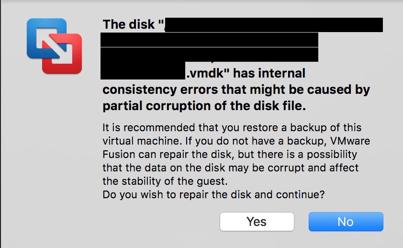Click the third redacted black path bar
This screenshot has height=248, width=403.
click(x=209, y=55)
